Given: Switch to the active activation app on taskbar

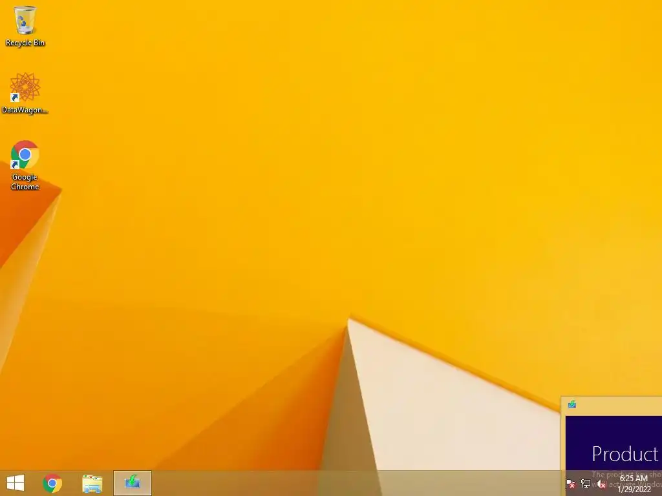Looking at the screenshot, I should (x=132, y=483).
